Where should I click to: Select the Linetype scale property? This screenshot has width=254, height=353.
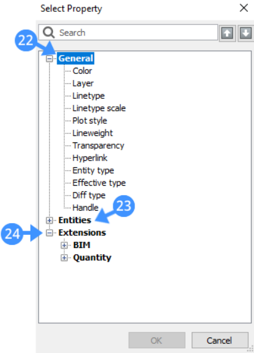[99, 108]
